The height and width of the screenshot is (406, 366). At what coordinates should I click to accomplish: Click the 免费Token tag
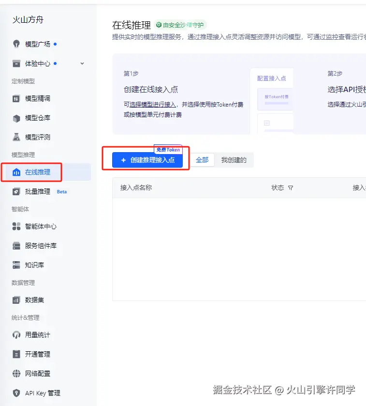pos(168,150)
